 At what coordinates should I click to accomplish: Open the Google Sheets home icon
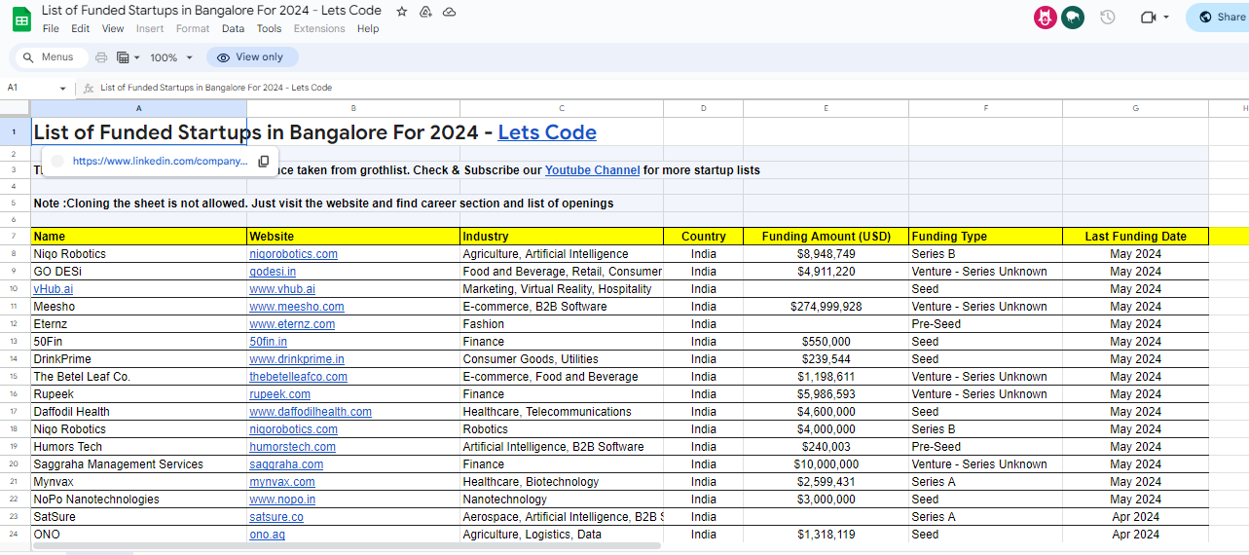point(20,18)
